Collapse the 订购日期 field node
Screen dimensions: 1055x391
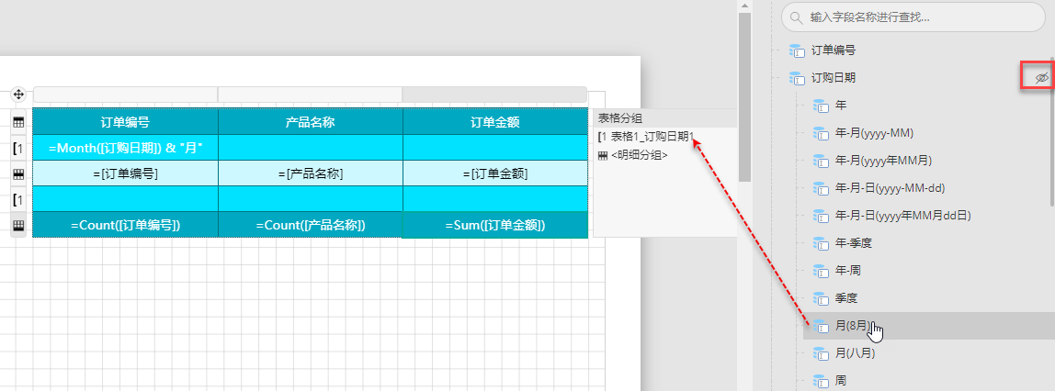(780, 78)
